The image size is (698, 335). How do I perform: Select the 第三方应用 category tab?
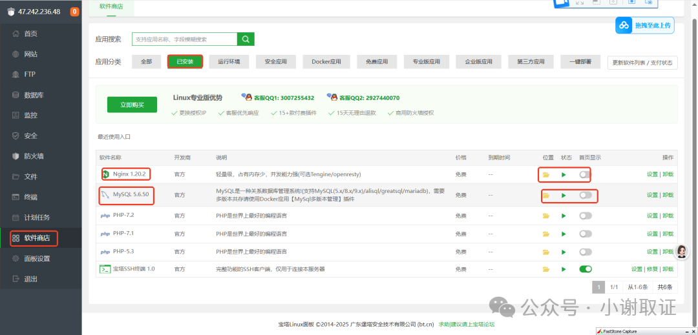(x=531, y=62)
